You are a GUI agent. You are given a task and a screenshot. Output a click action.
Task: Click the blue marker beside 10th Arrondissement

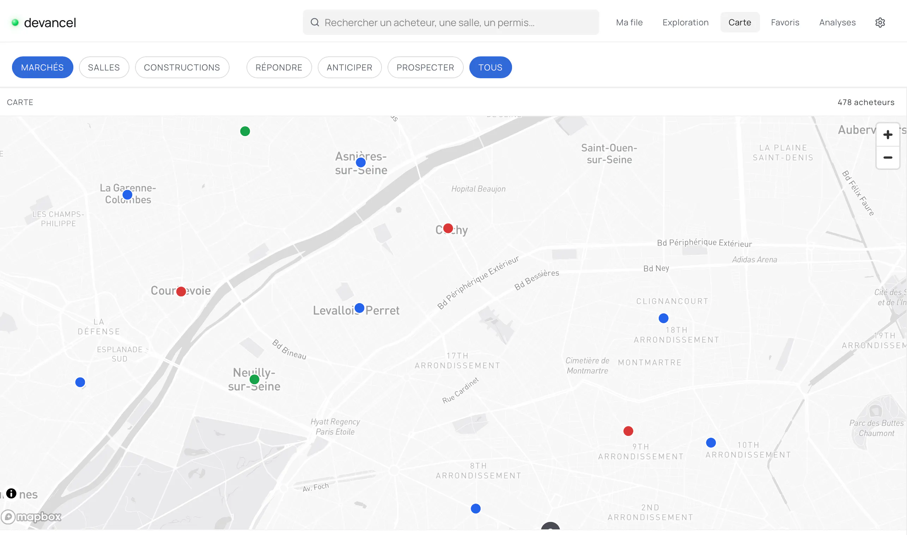click(x=711, y=443)
